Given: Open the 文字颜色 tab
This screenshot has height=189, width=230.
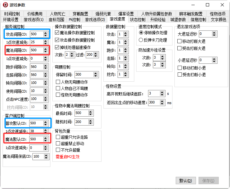Looking at the screenshot, I should 218,20.
